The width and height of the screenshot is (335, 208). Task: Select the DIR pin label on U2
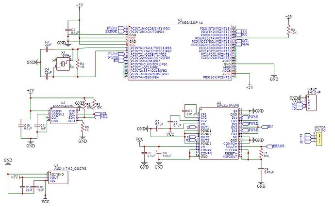point(72,111)
